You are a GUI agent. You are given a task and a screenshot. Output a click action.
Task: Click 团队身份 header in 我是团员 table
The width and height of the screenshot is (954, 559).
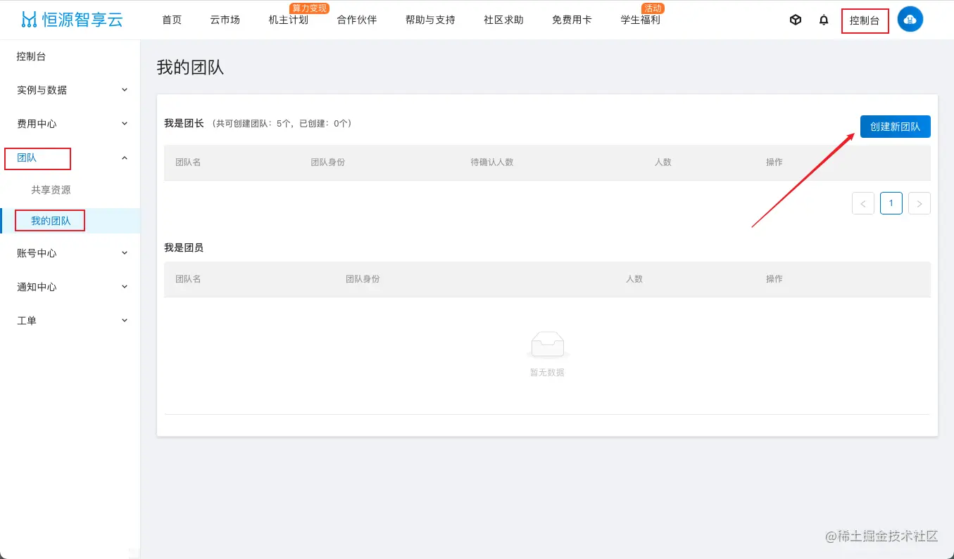(363, 279)
